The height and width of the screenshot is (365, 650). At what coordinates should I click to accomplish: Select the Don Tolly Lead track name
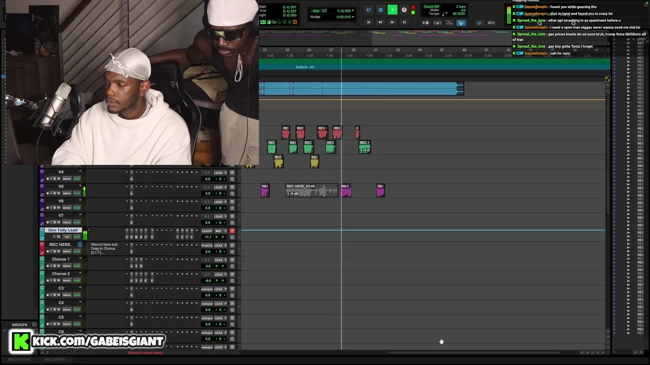pos(63,230)
